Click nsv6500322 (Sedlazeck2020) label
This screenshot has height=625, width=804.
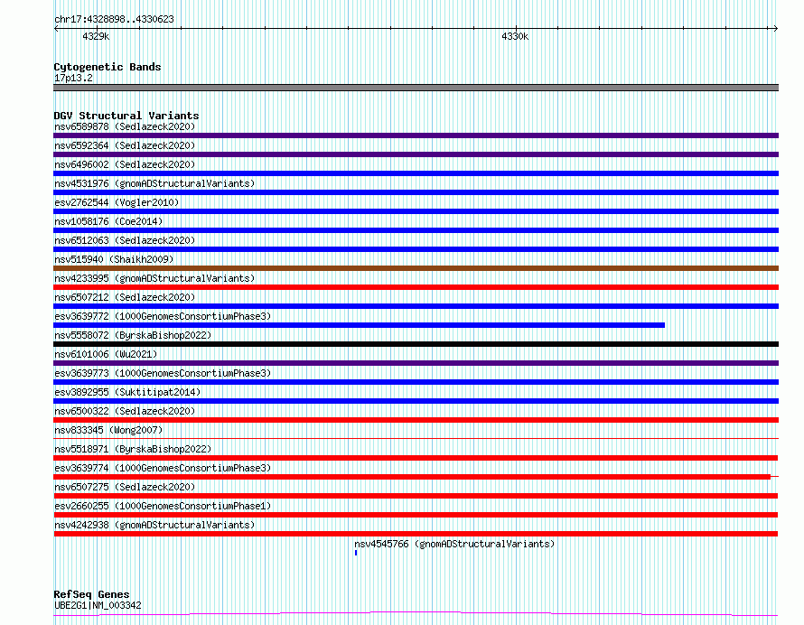tap(125, 411)
